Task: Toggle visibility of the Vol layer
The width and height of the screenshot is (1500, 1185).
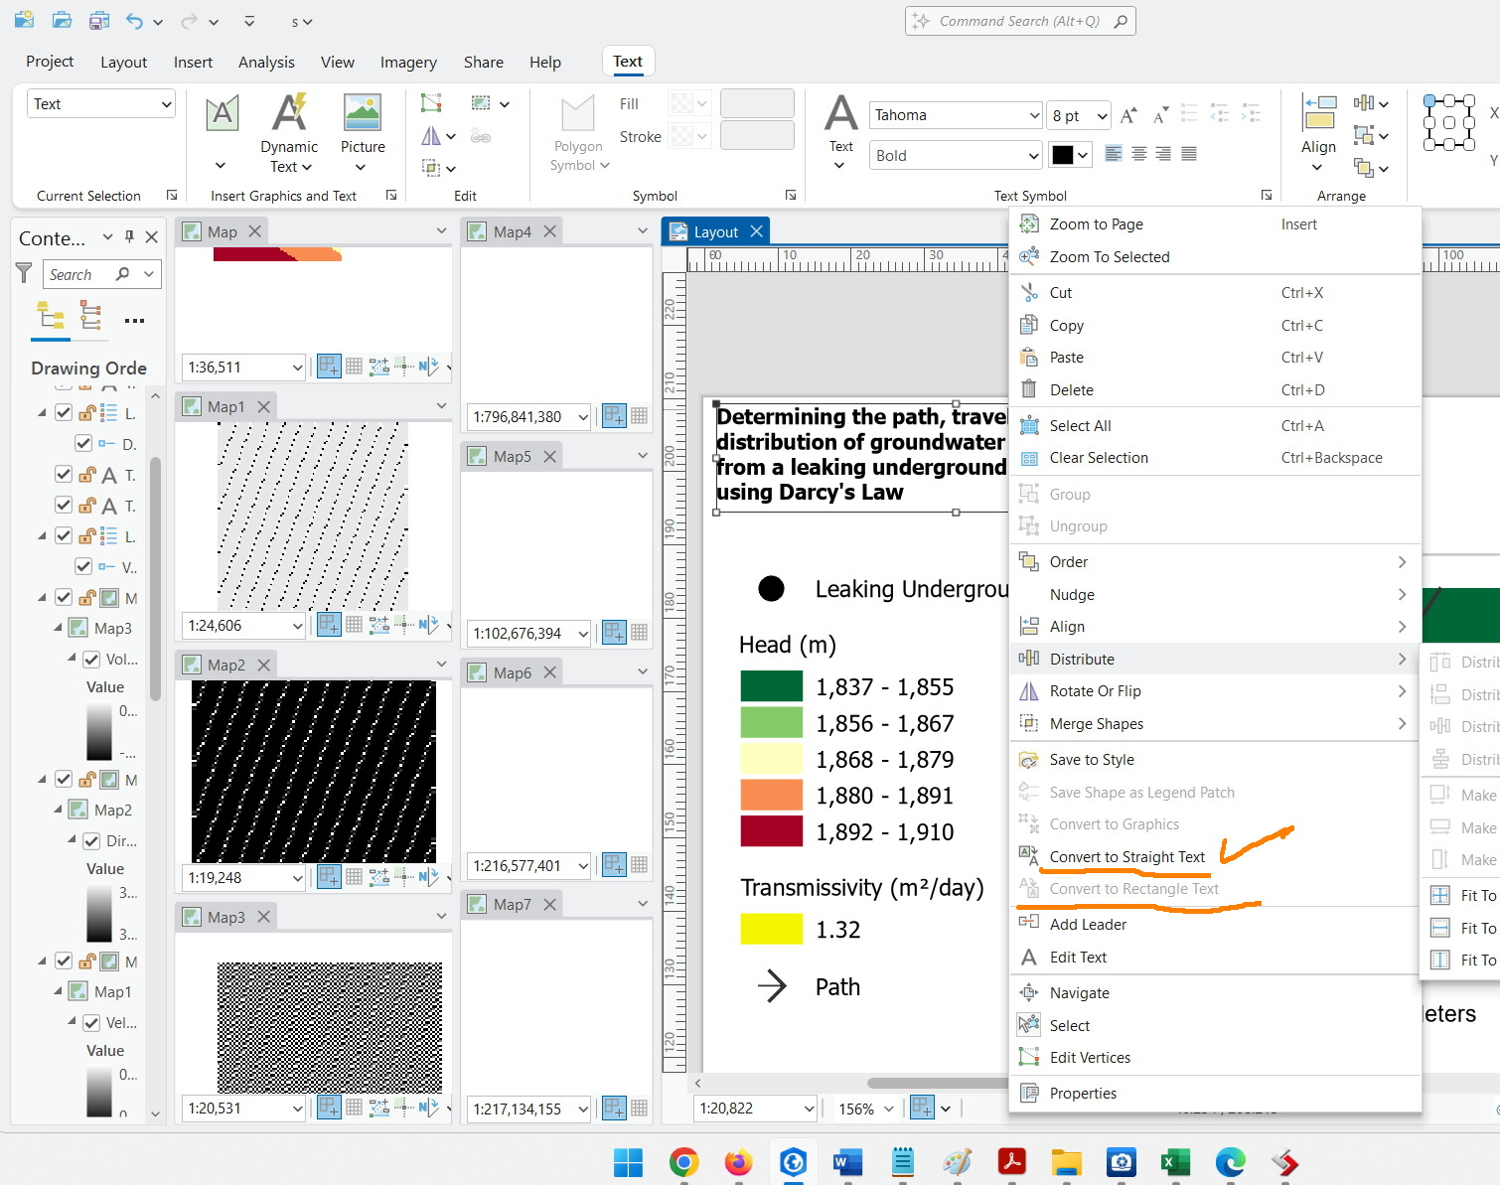Action: (x=90, y=660)
